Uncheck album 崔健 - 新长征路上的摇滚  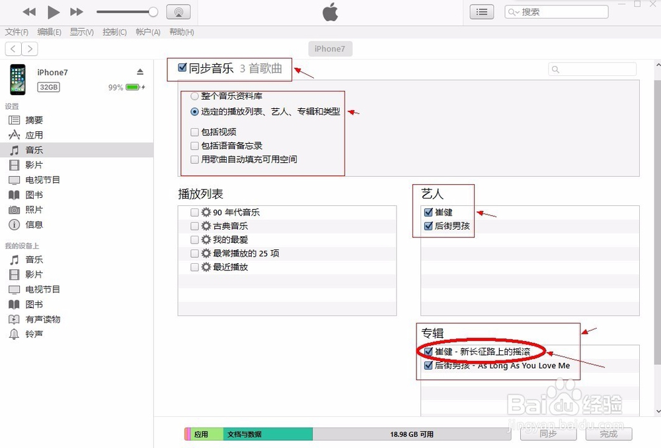(428, 351)
